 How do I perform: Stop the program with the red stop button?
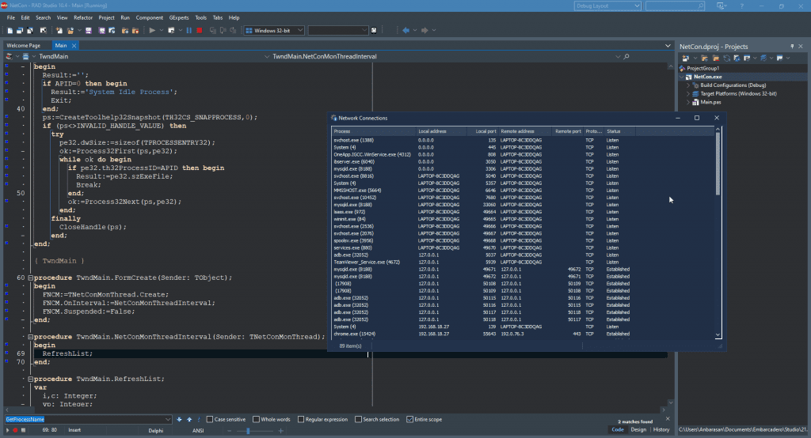click(199, 31)
